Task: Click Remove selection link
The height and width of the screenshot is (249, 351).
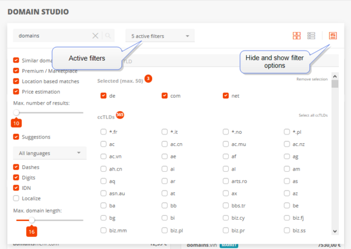Action: [312, 79]
